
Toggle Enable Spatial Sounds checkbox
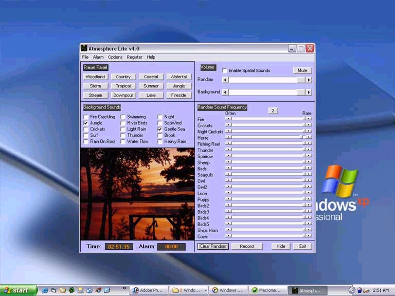(225, 71)
